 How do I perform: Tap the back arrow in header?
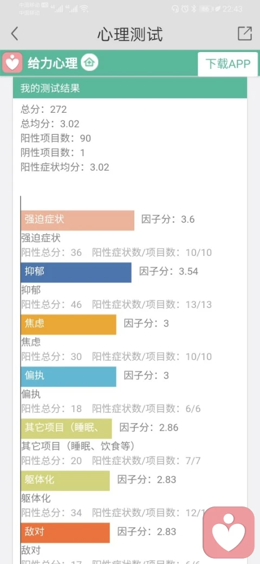[15, 34]
